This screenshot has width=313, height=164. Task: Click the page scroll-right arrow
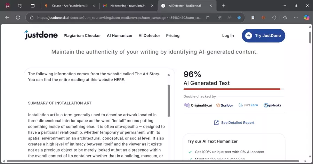[305, 161]
